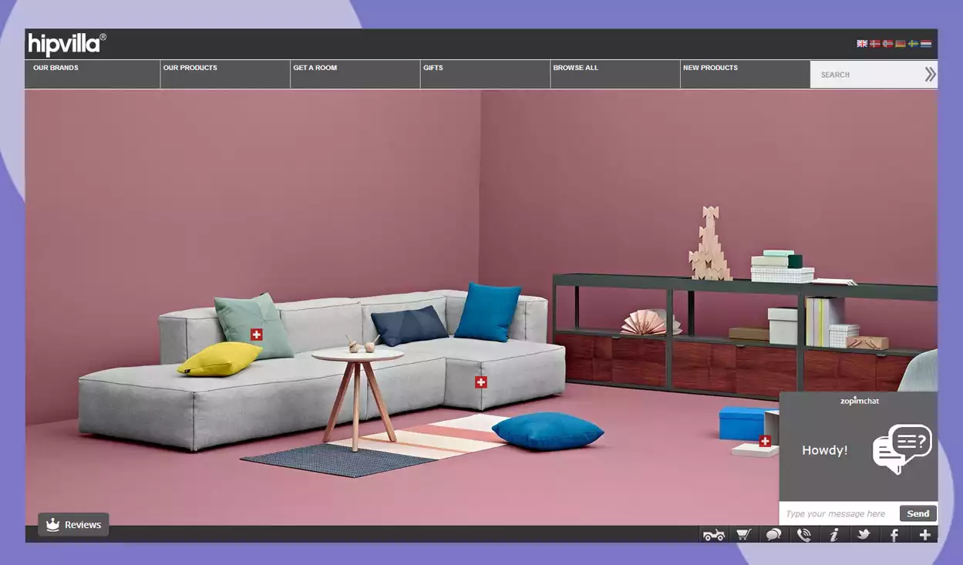The image size is (963, 565).
Task: Focus the SEARCH input field
Action: coord(867,75)
